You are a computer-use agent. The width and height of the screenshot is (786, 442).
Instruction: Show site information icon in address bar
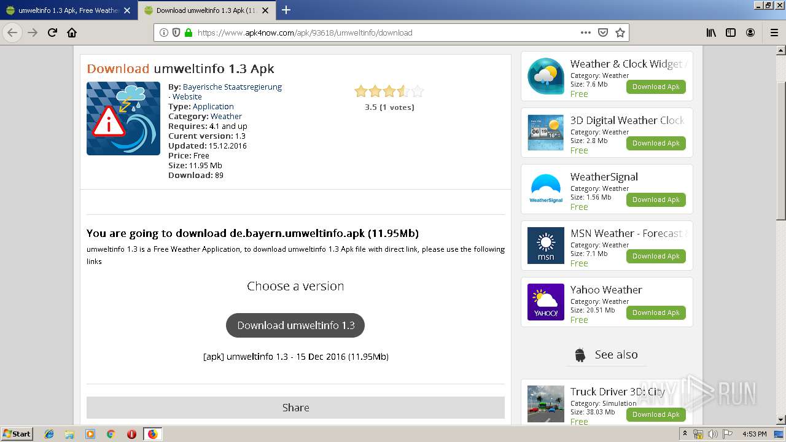coord(164,33)
